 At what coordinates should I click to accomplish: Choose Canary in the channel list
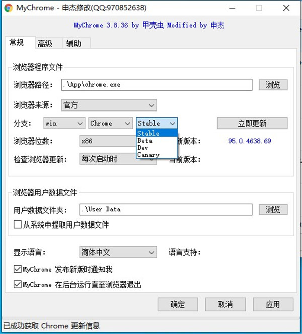148,155
